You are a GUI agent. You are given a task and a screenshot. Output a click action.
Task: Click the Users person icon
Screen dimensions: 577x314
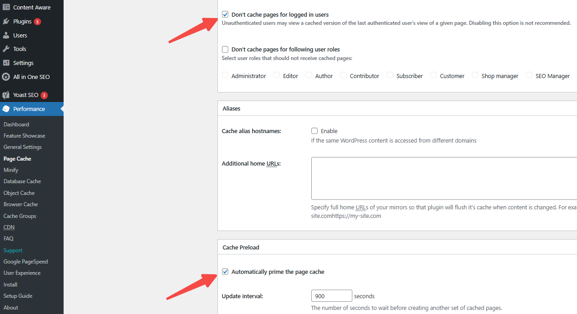coord(6,35)
